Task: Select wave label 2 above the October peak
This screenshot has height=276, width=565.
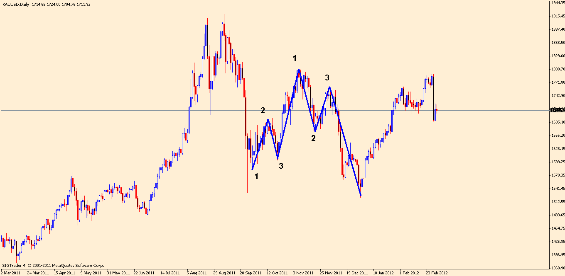Action: (263, 110)
